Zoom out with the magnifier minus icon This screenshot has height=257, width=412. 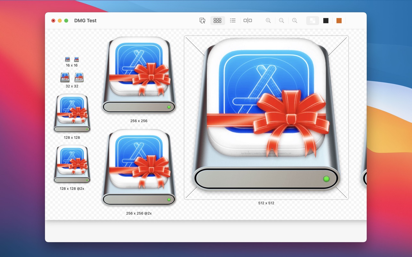click(281, 20)
